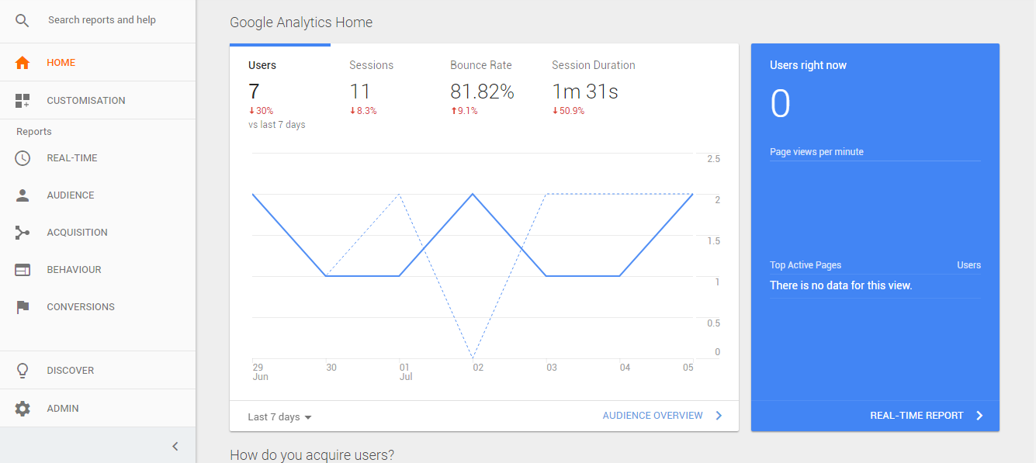
Task: Click the Home house icon
Action: point(23,63)
